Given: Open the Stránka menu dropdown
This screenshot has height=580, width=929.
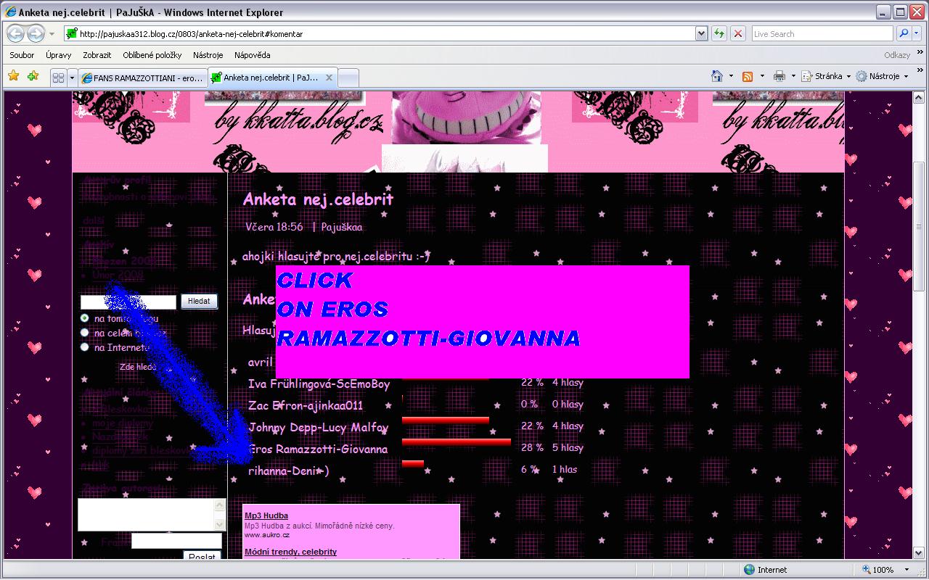Looking at the screenshot, I should click(x=826, y=76).
